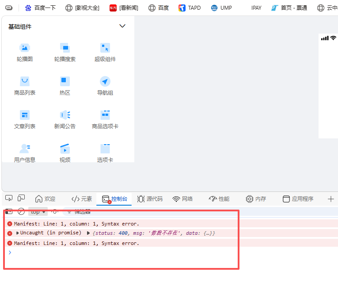Switch to the 内存 memory tab
This screenshot has width=338, height=306.
tap(256, 199)
